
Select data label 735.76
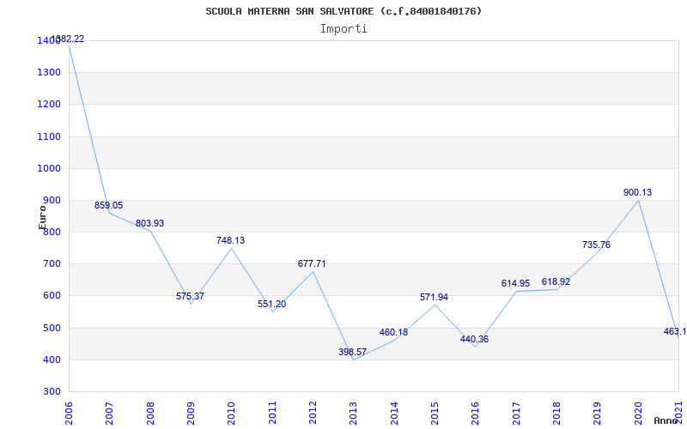(x=596, y=245)
